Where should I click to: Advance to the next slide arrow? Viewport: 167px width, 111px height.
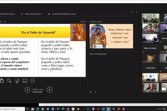tap(50, 90)
